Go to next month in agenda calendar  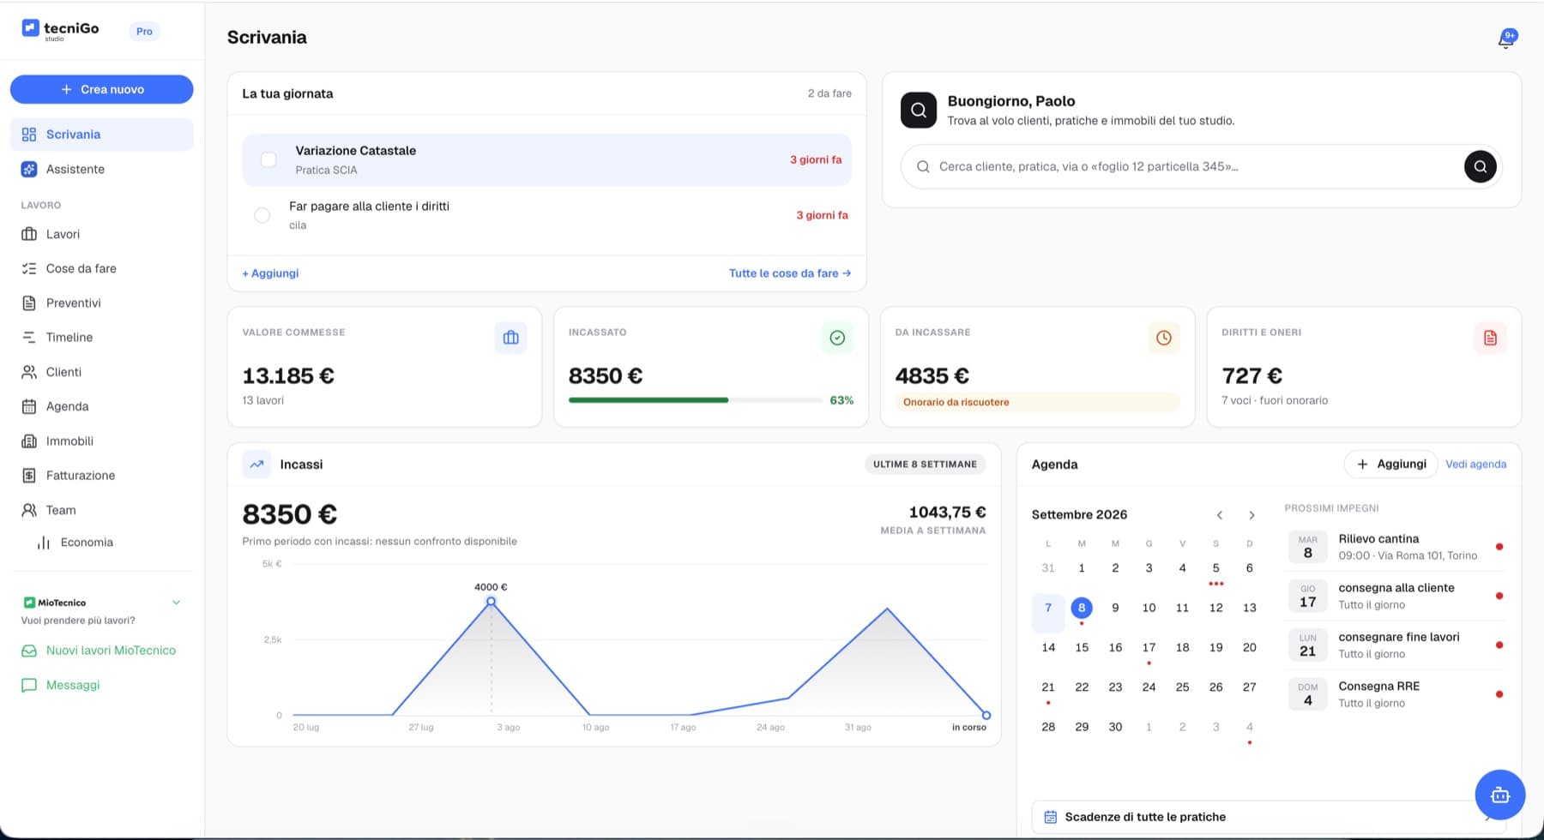[1251, 515]
